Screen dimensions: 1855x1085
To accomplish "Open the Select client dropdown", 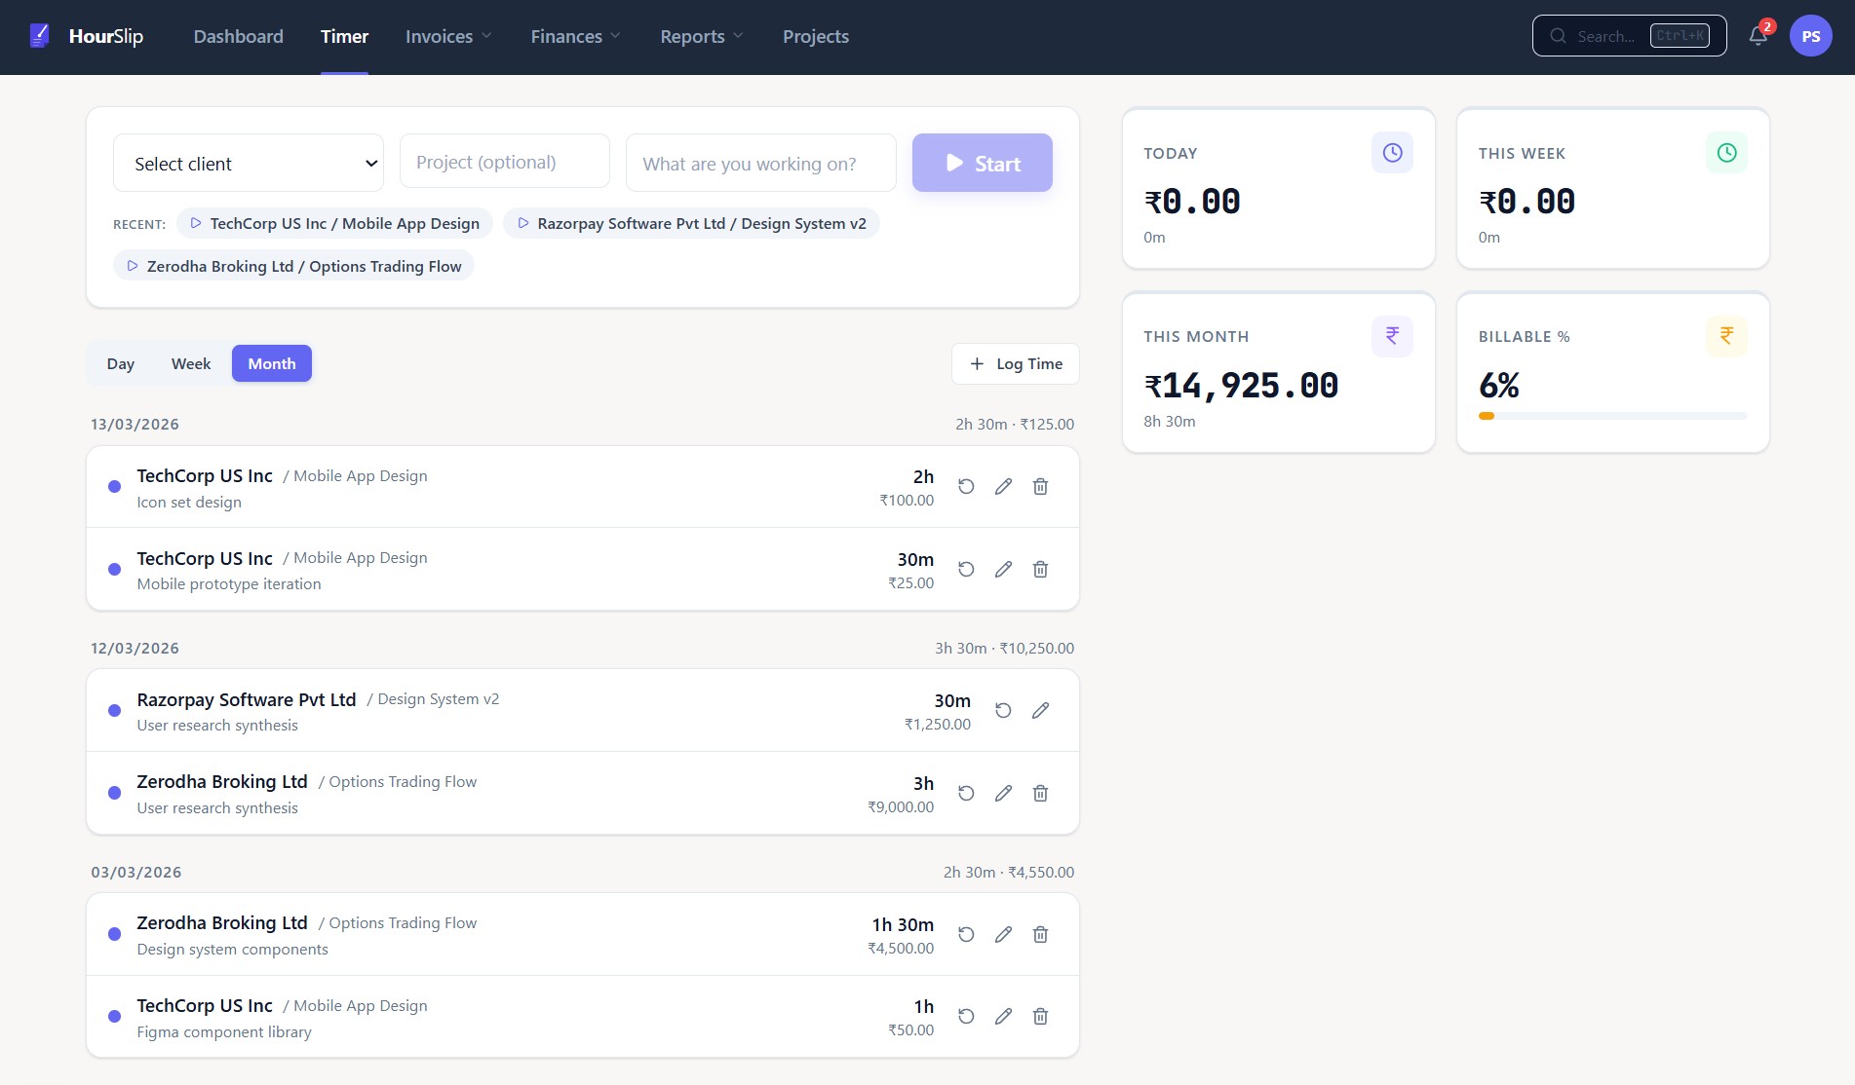I will click(x=249, y=164).
